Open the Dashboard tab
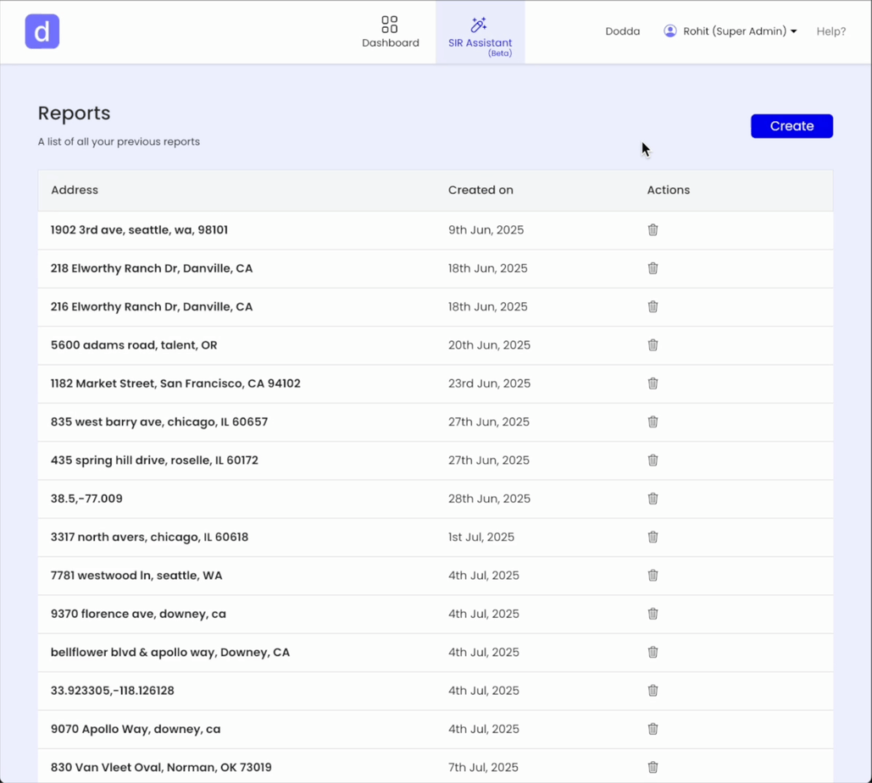Image resolution: width=872 pixels, height=783 pixels. pos(389,31)
